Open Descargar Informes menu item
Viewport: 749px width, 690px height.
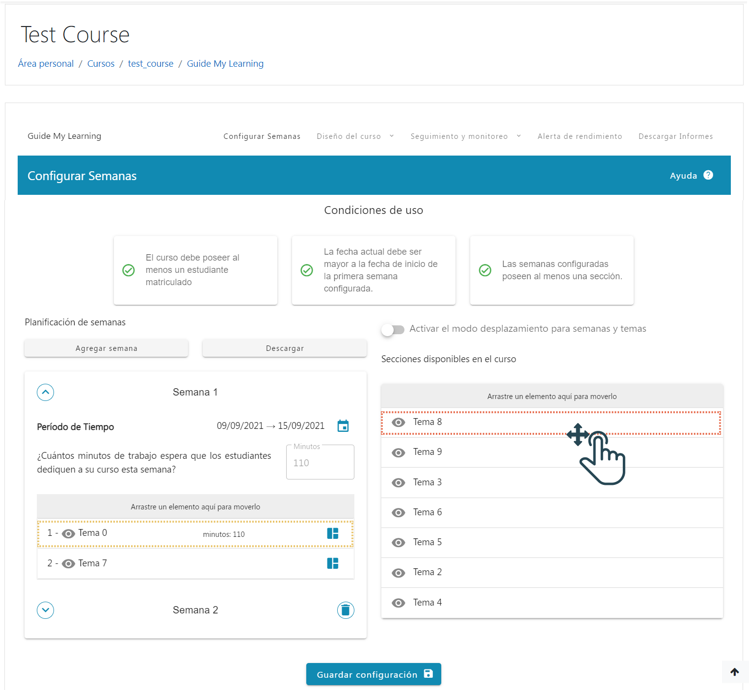[675, 136]
